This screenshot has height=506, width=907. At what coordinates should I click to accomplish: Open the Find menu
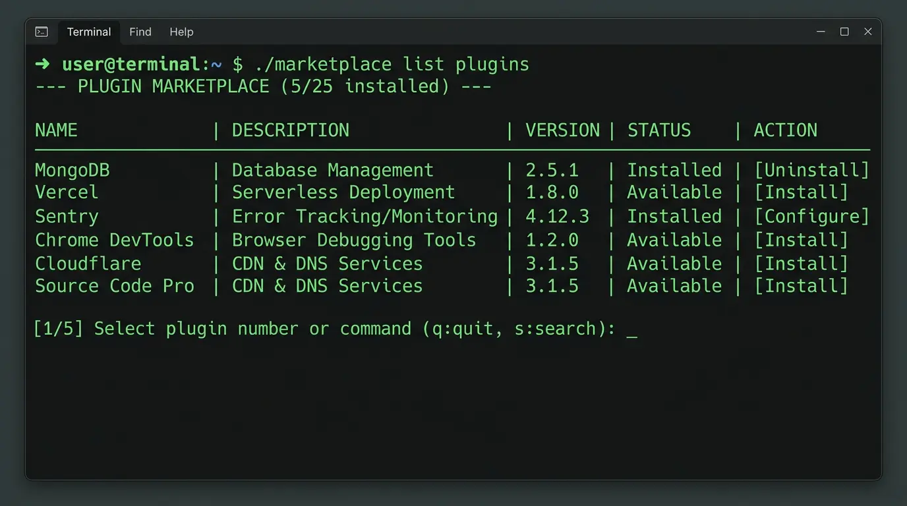pos(140,32)
